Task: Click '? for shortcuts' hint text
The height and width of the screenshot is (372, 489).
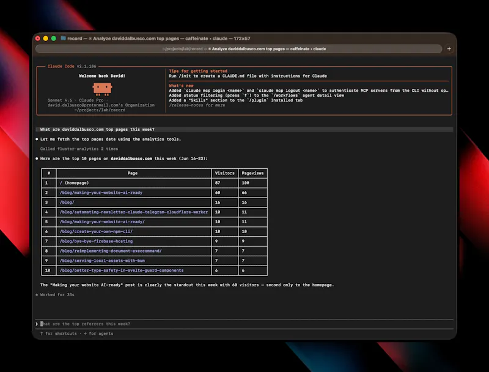Action: [58, 333]
